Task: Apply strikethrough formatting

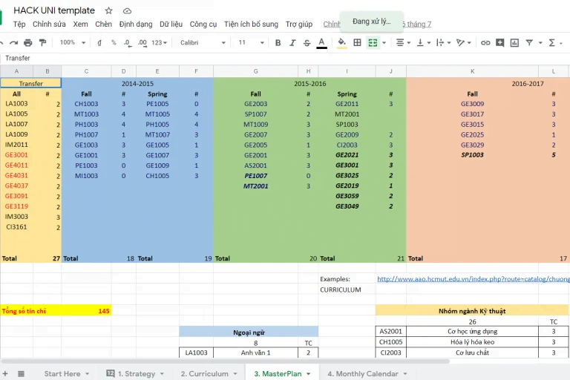Action: click(307, 43)
